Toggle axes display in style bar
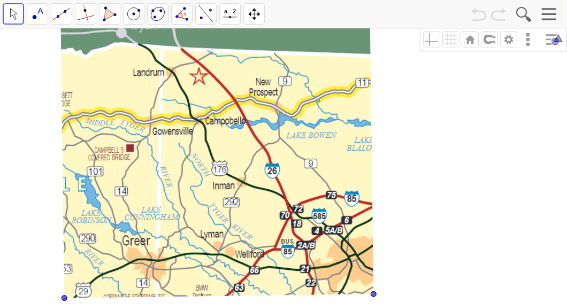The width and height of the screenshot is (567, 304). coord(431,40)
